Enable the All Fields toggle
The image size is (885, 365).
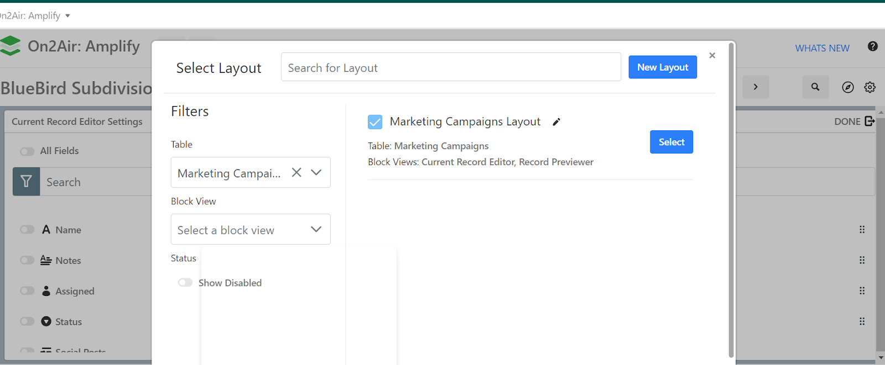coord(27,151)
